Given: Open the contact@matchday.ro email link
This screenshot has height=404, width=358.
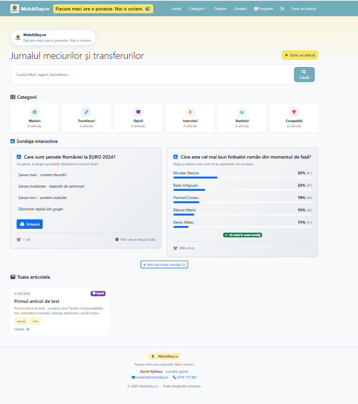Looking at the screenshot, I should coord(150,377).
